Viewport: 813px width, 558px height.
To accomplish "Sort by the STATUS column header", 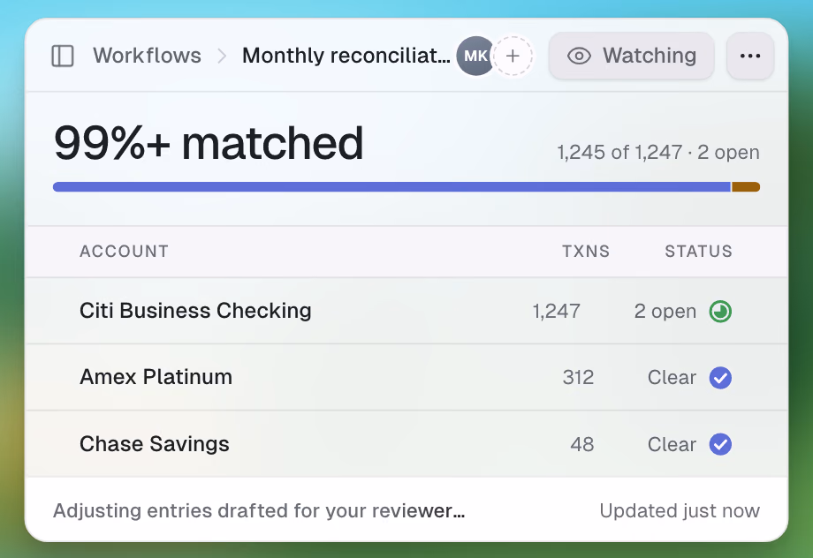I will [x=698, y=252].
